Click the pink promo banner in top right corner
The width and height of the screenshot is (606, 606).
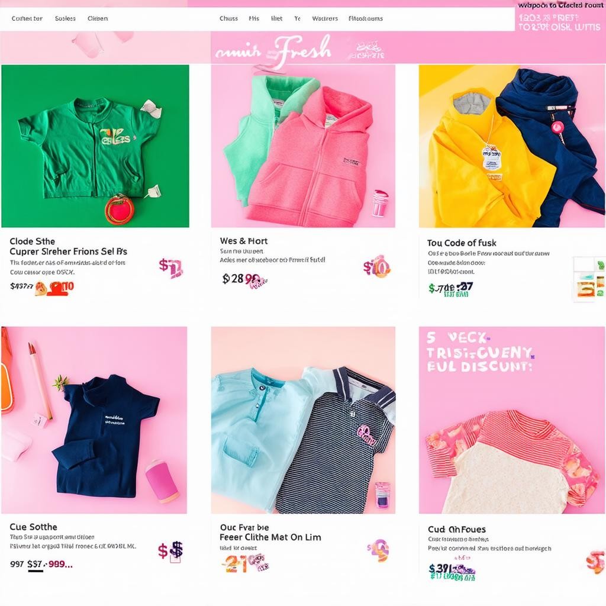coord(560,20)
